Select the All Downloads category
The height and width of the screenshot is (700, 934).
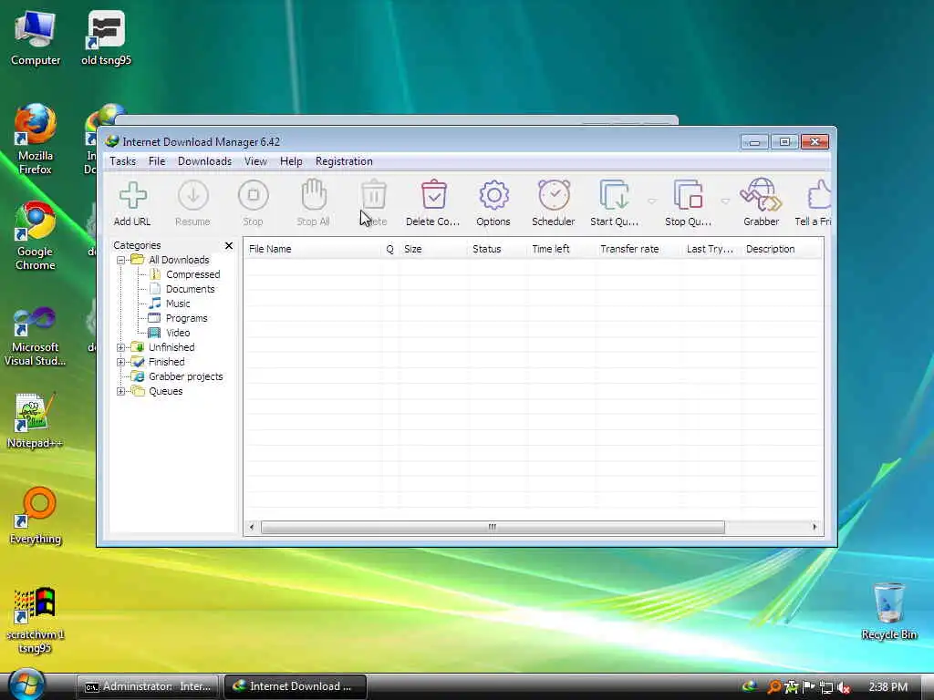pos(179,260)
